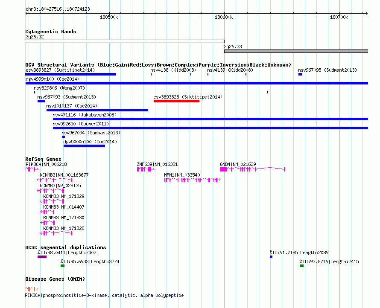Click the Cytogenetic Bands track title
Viewport: 380px width, 308px height.
tap(51, 32)
